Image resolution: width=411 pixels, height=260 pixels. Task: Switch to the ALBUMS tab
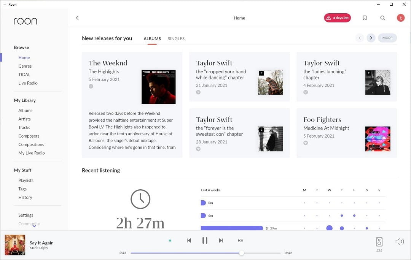tap(152, 38)
